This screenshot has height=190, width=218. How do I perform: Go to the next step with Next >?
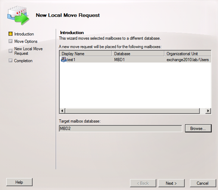tap(171, 183)
